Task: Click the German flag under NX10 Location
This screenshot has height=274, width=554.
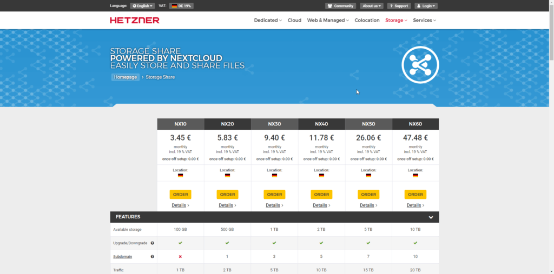Action: 180,175
